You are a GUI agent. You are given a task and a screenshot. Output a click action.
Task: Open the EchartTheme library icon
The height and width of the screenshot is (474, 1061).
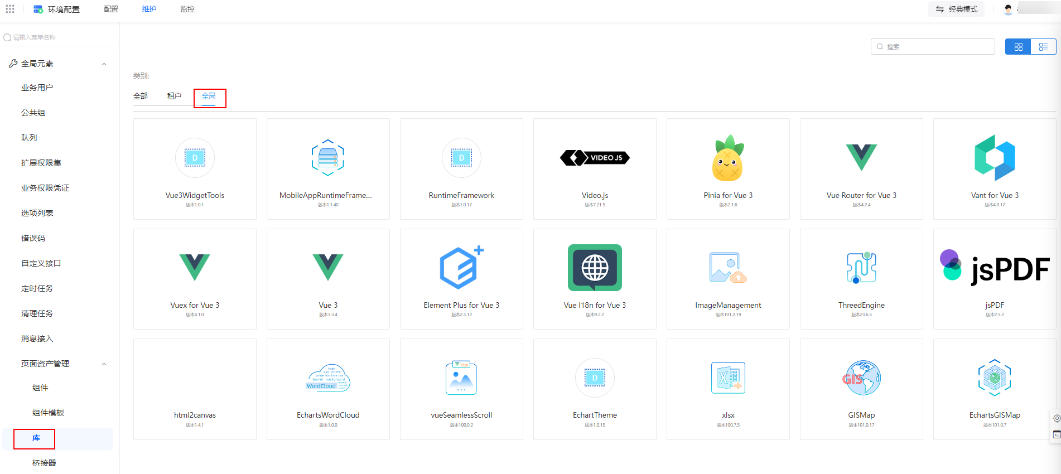click(x=595, y=378)
